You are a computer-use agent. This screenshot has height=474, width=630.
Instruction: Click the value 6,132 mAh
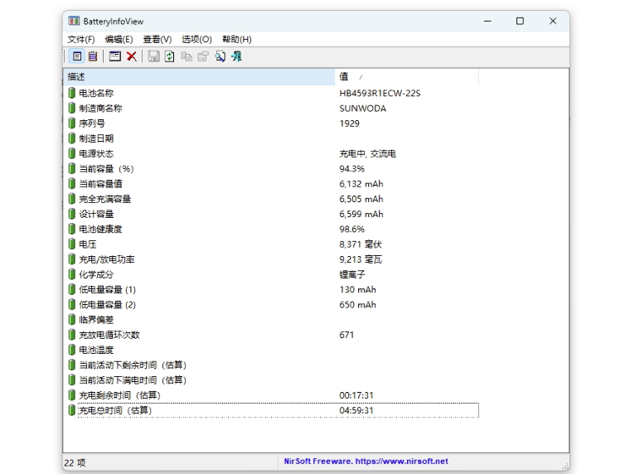coord(361,184)
